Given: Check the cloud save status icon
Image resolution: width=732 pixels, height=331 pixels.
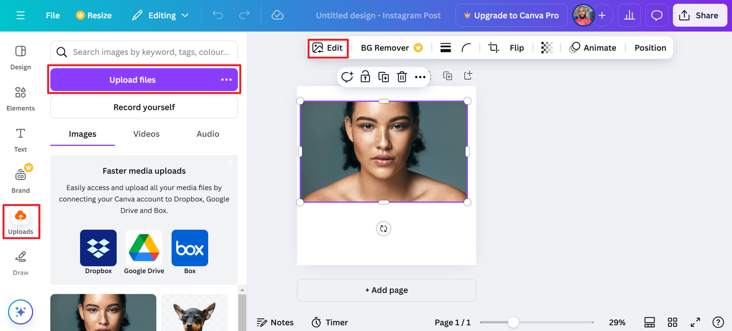Looking at the screenshot, I should (x=277, y=15).
